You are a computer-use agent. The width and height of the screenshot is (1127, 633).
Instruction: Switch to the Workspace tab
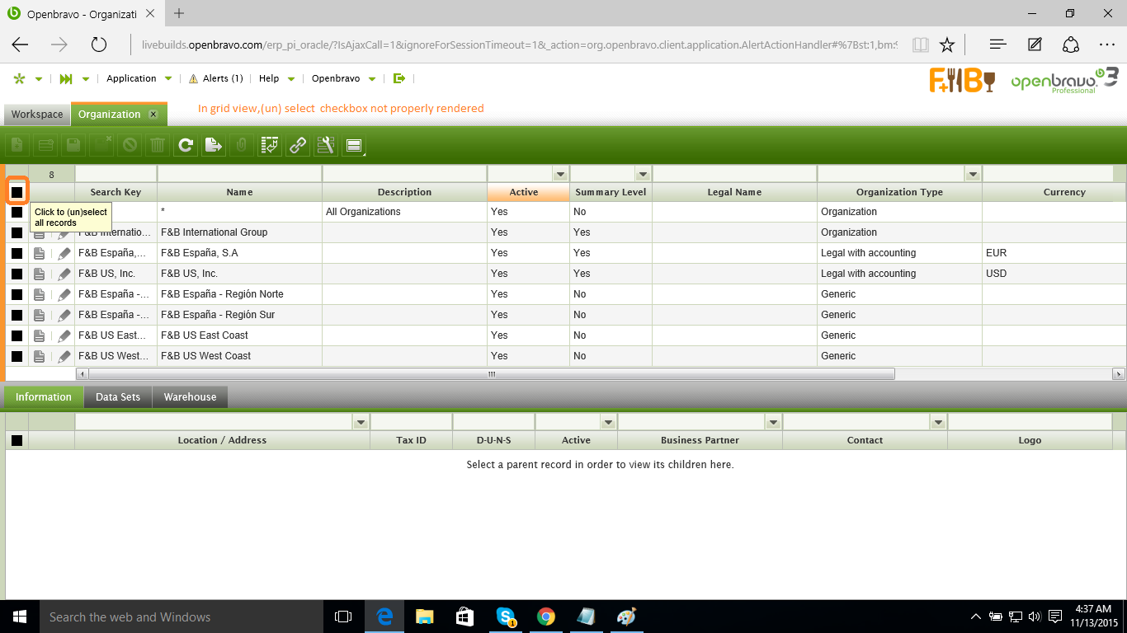(37, 115)
